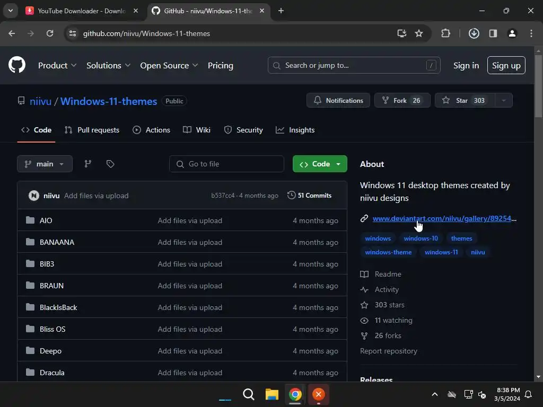Viewport: 543px width, 407px height.
Task: Open the main branch selector dropdown
Action: pyautogui.click(x=45, y=164)
